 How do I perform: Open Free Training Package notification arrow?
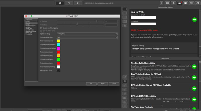point(194,77)
